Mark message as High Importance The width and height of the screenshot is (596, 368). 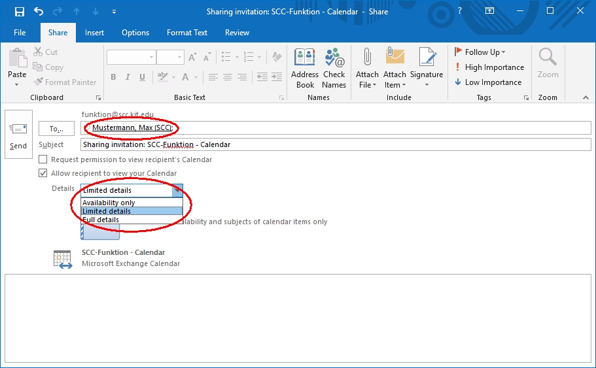tap(489, 67)
